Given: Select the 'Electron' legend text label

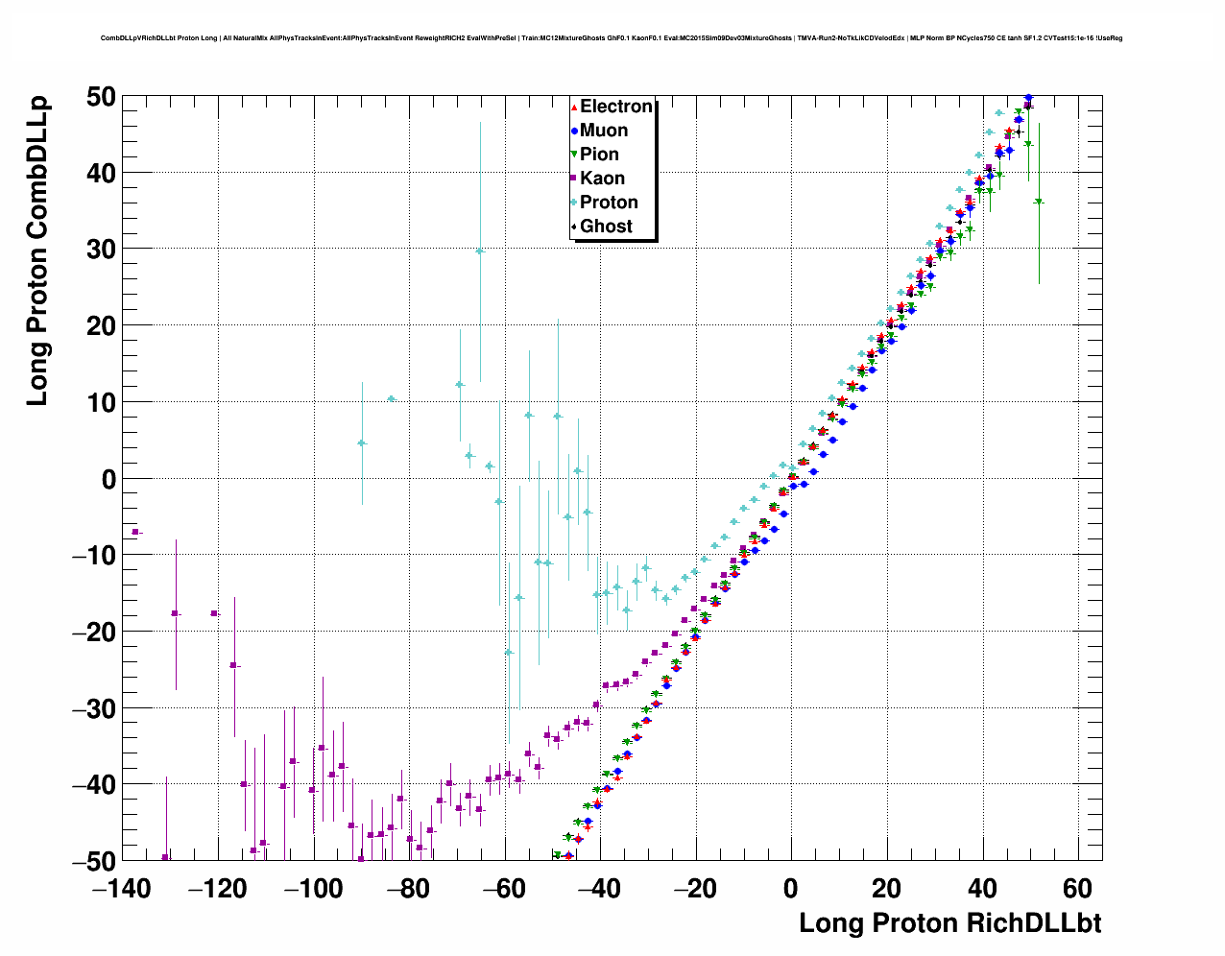Looking at the screenshot, I should click(616, 107).
